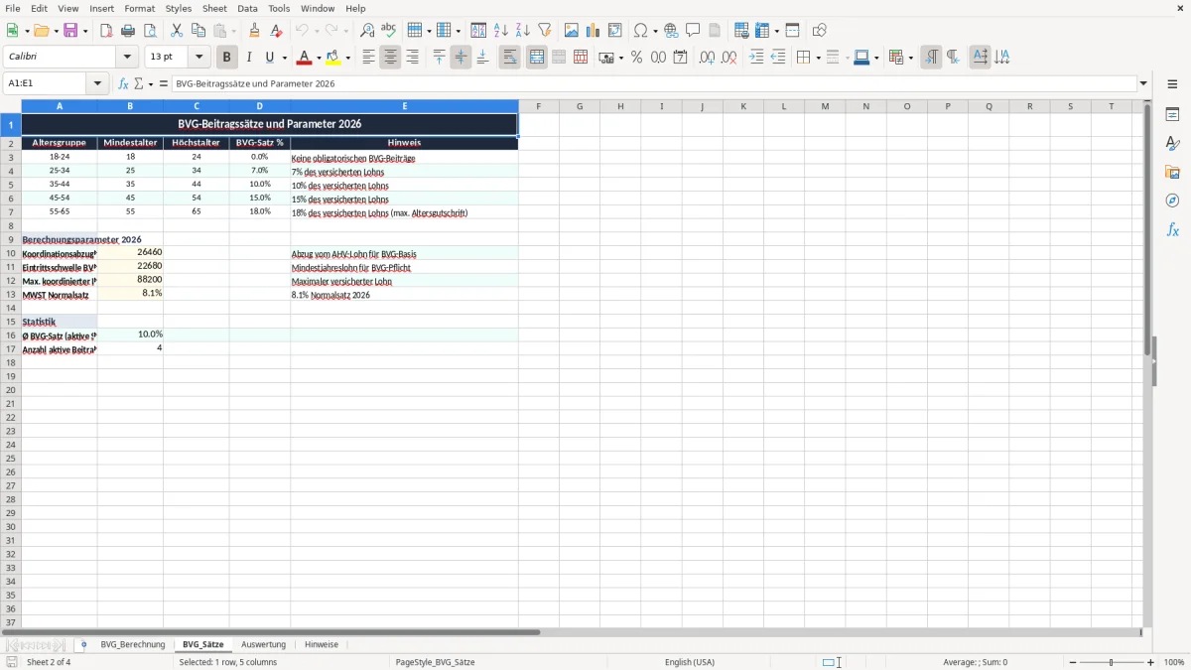
Task: Apply the AutoFilter funnel icon
Action: coord(545,31)
